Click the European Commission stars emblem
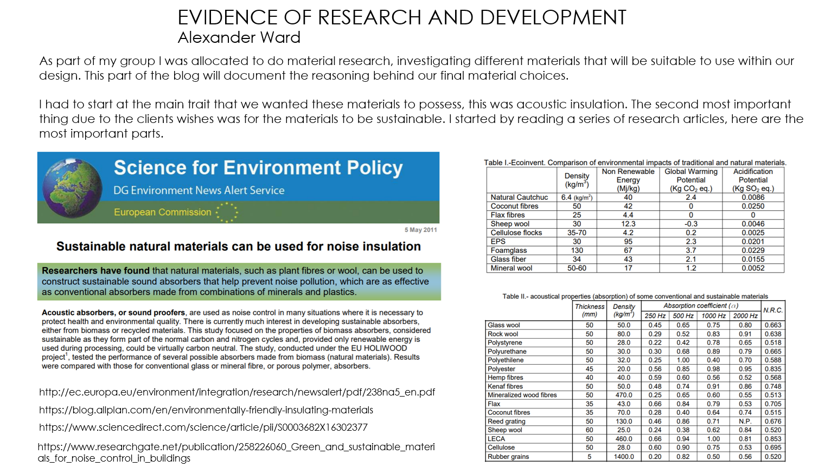This screenshot has height=467, width=831. [x=227, y=212]
